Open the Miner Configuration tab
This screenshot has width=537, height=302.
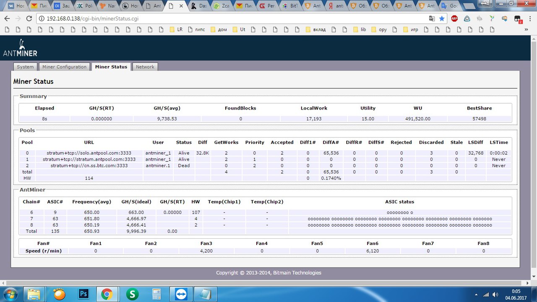pos(64,67)
